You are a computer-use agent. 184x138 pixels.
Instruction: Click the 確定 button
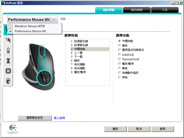(115, 129)
